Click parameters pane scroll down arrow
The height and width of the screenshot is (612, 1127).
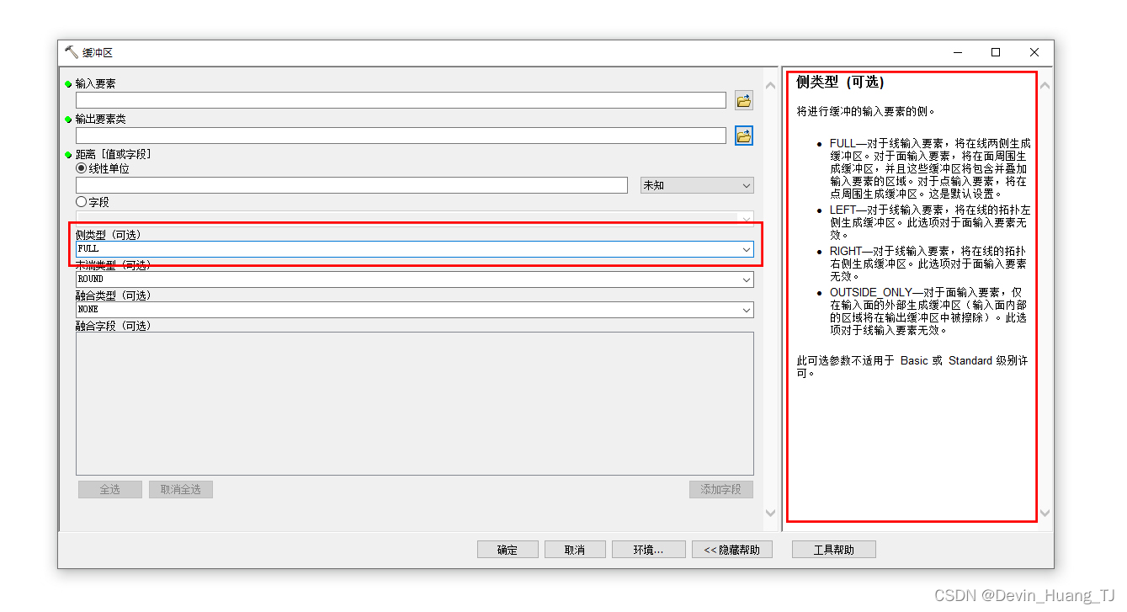771,513
